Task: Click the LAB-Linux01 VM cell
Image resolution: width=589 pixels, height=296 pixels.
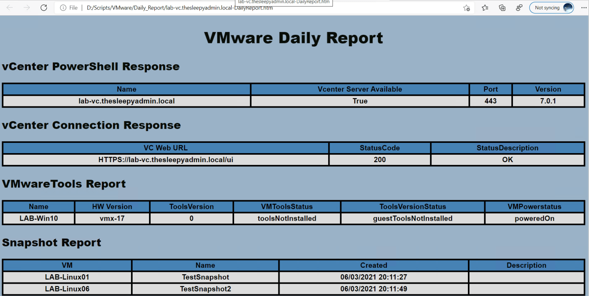Action: (67, 277)
